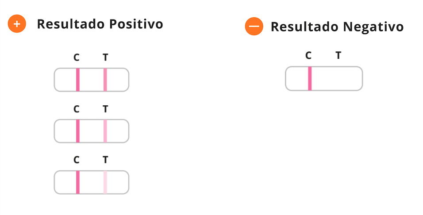This screenshot has height=215, width=423.
Task: Select the Resultado Positivo heading
Action: 100,24
